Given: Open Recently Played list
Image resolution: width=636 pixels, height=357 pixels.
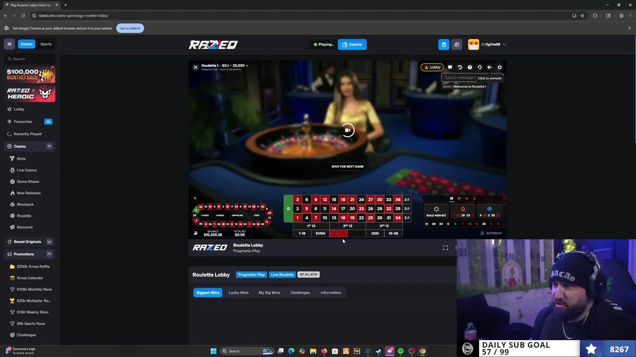Looking at the screenshot, I should [x=27, y=134].
